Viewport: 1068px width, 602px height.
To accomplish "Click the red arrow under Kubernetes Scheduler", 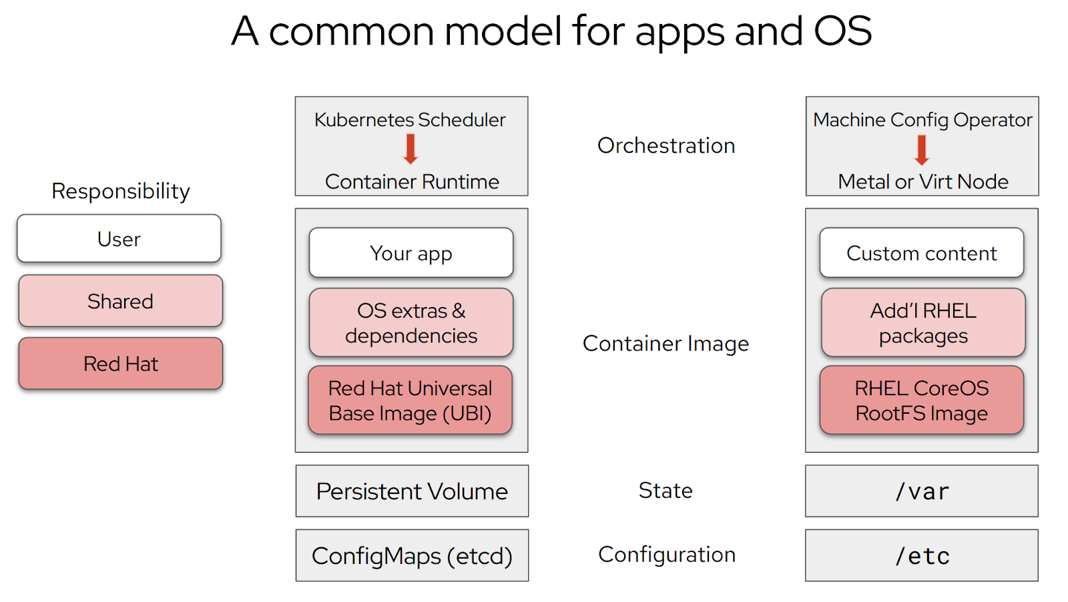I will point(411,149).
